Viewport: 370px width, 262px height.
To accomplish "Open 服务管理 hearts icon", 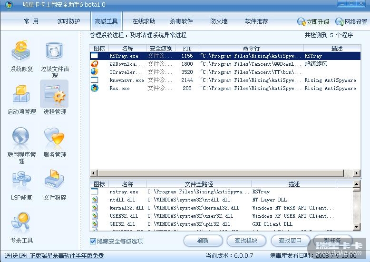I will tap(54, 136).
